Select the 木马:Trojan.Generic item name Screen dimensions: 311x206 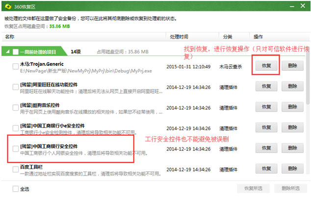(x=42, y=64)
